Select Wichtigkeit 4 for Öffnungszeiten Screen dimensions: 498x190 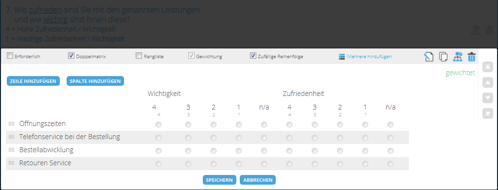tap(159, 125)
